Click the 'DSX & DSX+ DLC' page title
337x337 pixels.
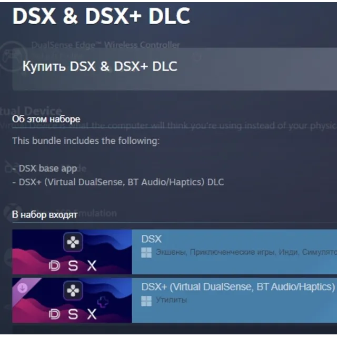click(x=102, y=16)
